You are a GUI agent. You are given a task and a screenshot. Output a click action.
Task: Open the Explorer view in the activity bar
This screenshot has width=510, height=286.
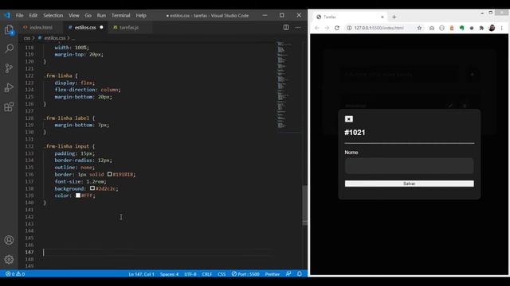[x=9, y=30]
